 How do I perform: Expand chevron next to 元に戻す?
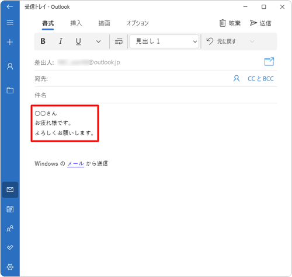pyautogui.click(x=252, y=41)
